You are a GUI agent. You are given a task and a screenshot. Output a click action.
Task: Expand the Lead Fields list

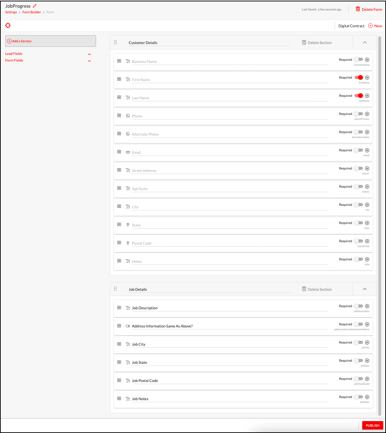click(x=89, y=54)
